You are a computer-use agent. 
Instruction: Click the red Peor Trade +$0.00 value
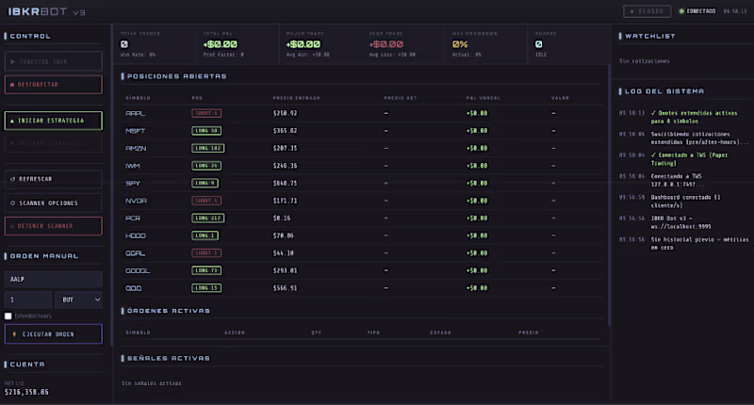tap(386, 44)
